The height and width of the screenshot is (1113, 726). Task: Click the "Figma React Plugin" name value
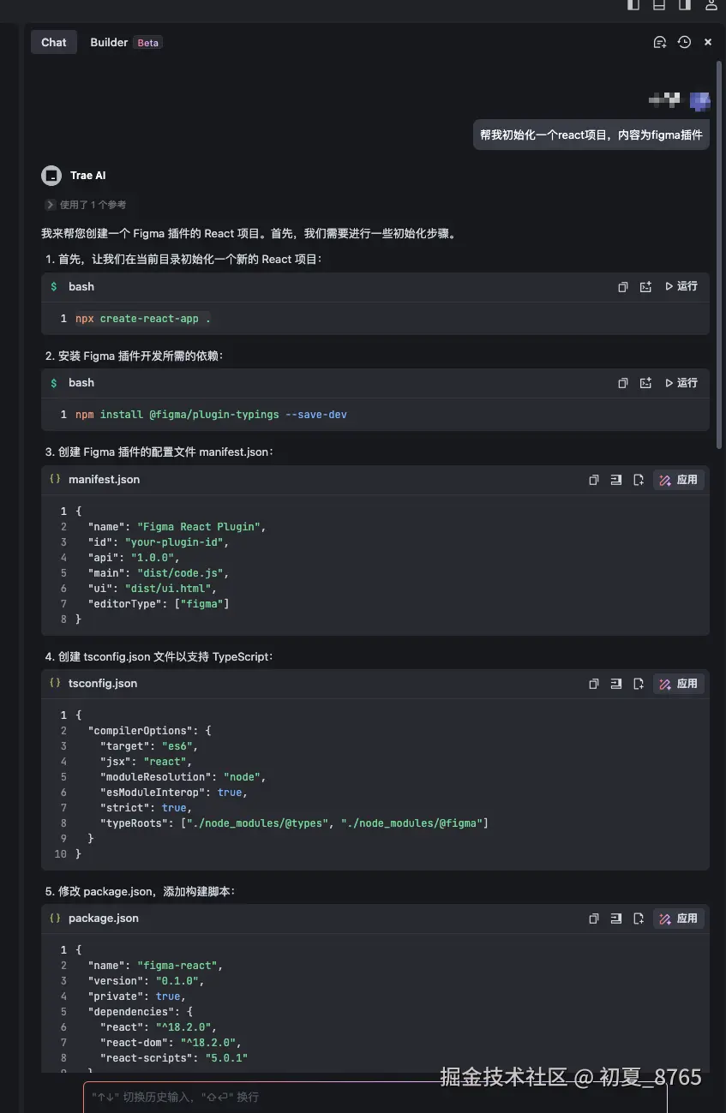201,527
